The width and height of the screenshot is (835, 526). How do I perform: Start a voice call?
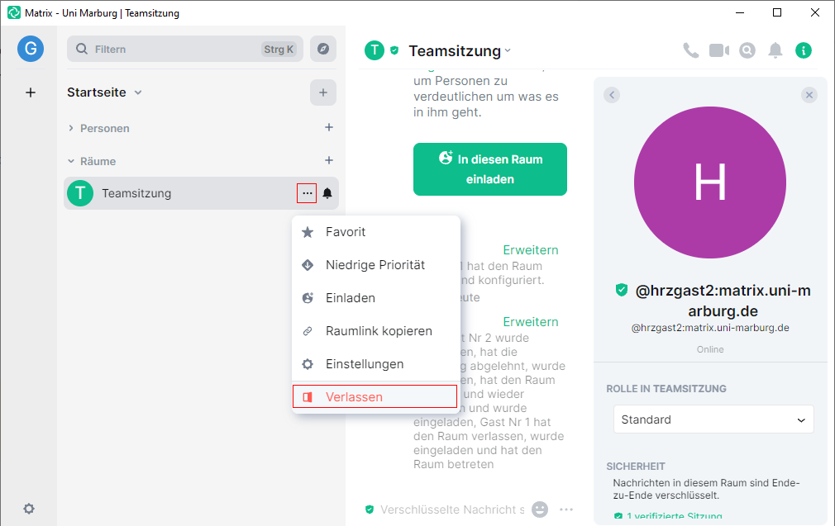click(690, 50)
